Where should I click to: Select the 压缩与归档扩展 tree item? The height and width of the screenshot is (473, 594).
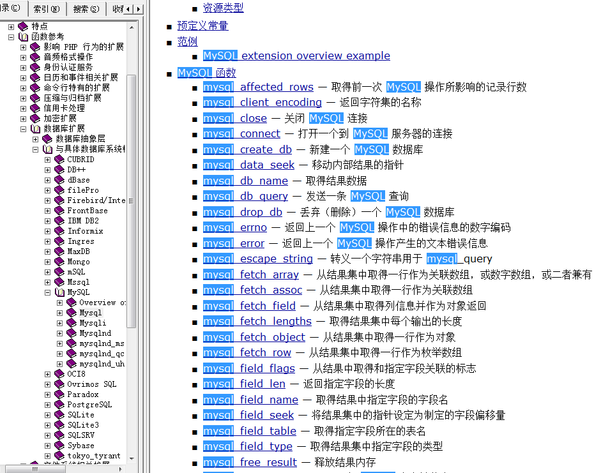(x=72, y=98)
